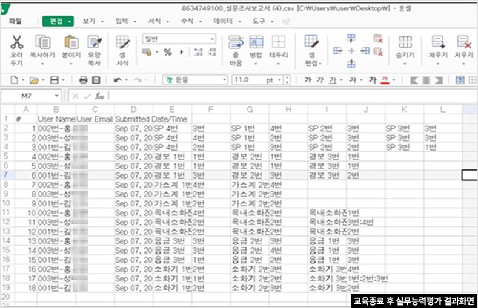This screenshot has height=308, width=478.
Task: Expand the 편집 tab dropdown arrow
Action: click(x=70, y=21)
